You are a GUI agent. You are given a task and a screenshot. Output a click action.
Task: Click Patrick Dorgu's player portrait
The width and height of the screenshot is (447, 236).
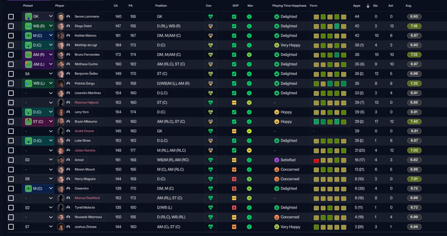click(x=61, y=83)
